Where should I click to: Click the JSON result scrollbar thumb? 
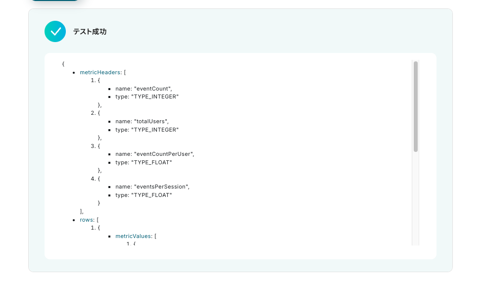coord(416,106)
